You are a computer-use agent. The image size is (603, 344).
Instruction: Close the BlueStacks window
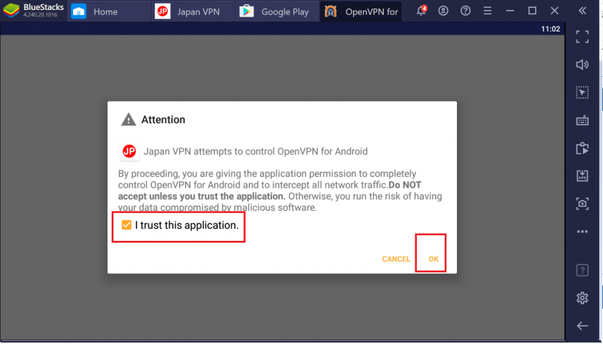554,11
